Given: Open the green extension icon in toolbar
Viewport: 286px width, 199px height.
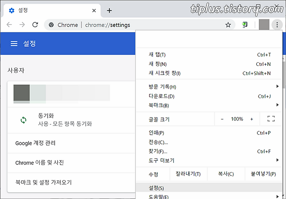Looking at the screenshot, I should [245, 25].
